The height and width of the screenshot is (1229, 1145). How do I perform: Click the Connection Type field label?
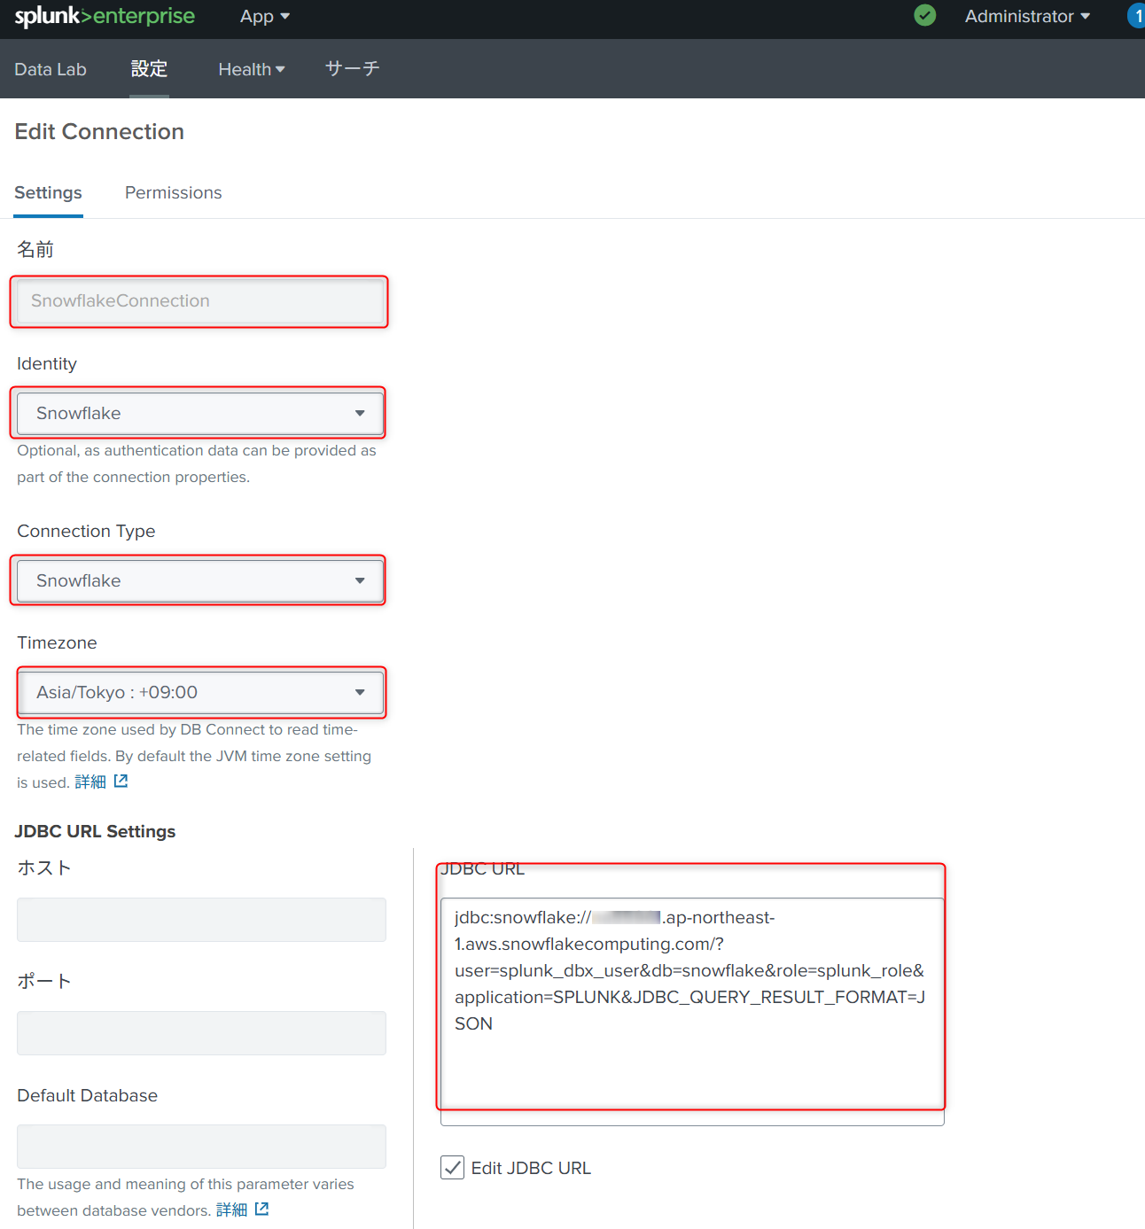click(x=86, y=531)
